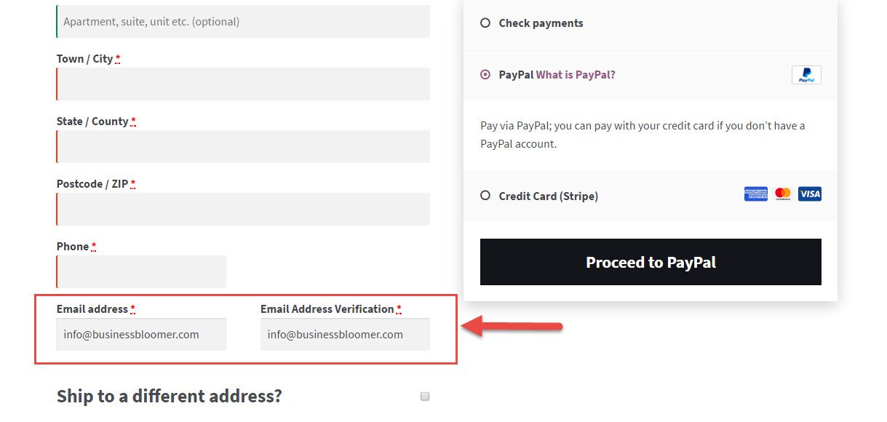Focus the Postcode / ZIP field
Screen dimensions: 887x422
pyautogui.click(x=243, y=209)
